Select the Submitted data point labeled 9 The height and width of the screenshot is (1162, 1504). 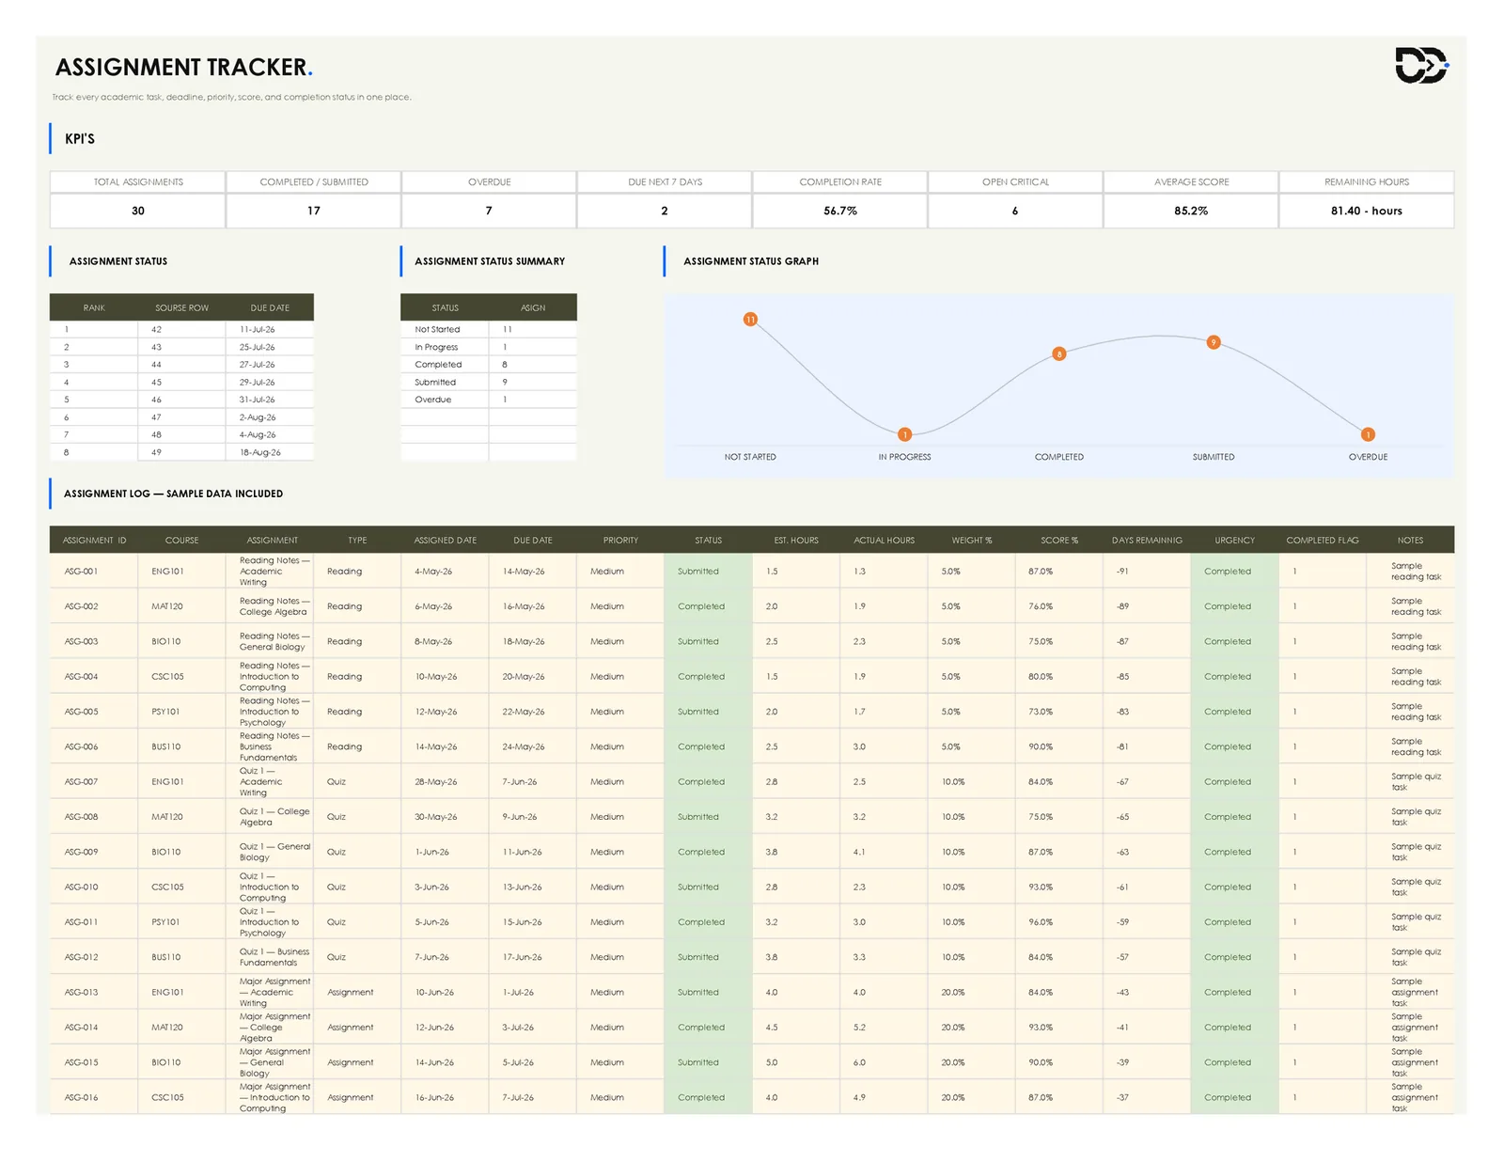[x=1214, y=342]
